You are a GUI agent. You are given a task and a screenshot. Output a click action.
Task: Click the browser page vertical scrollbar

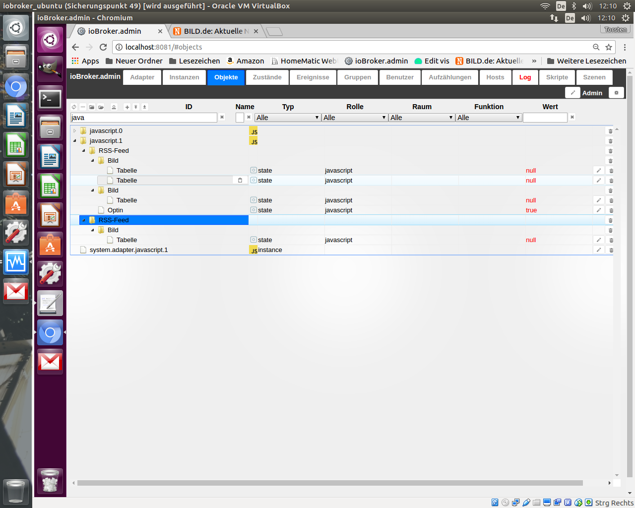(630, 275)
